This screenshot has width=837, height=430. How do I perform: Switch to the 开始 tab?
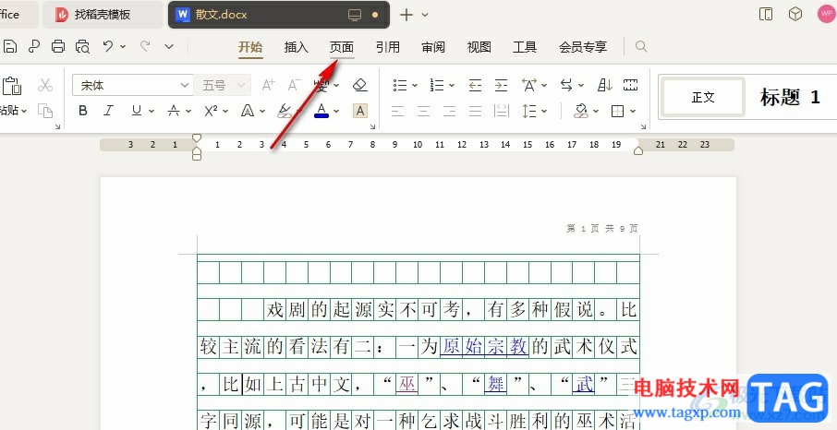(x=250, y=47)
